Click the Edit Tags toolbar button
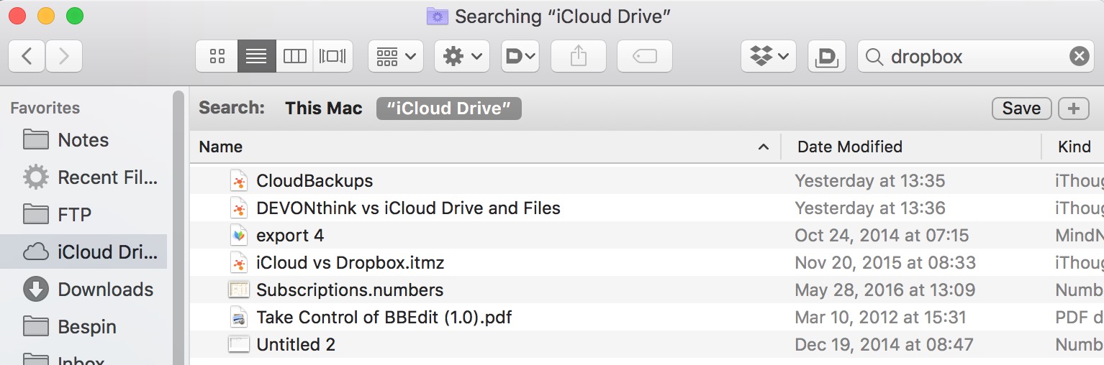The width and height of the screenshot is (1104, 365). pos(645,56)
